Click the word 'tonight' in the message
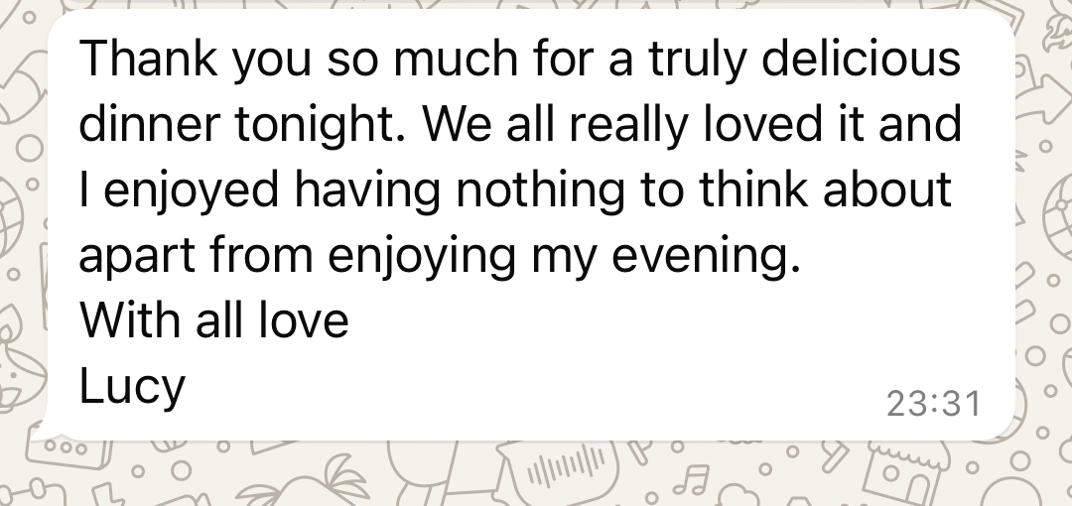 316,126
